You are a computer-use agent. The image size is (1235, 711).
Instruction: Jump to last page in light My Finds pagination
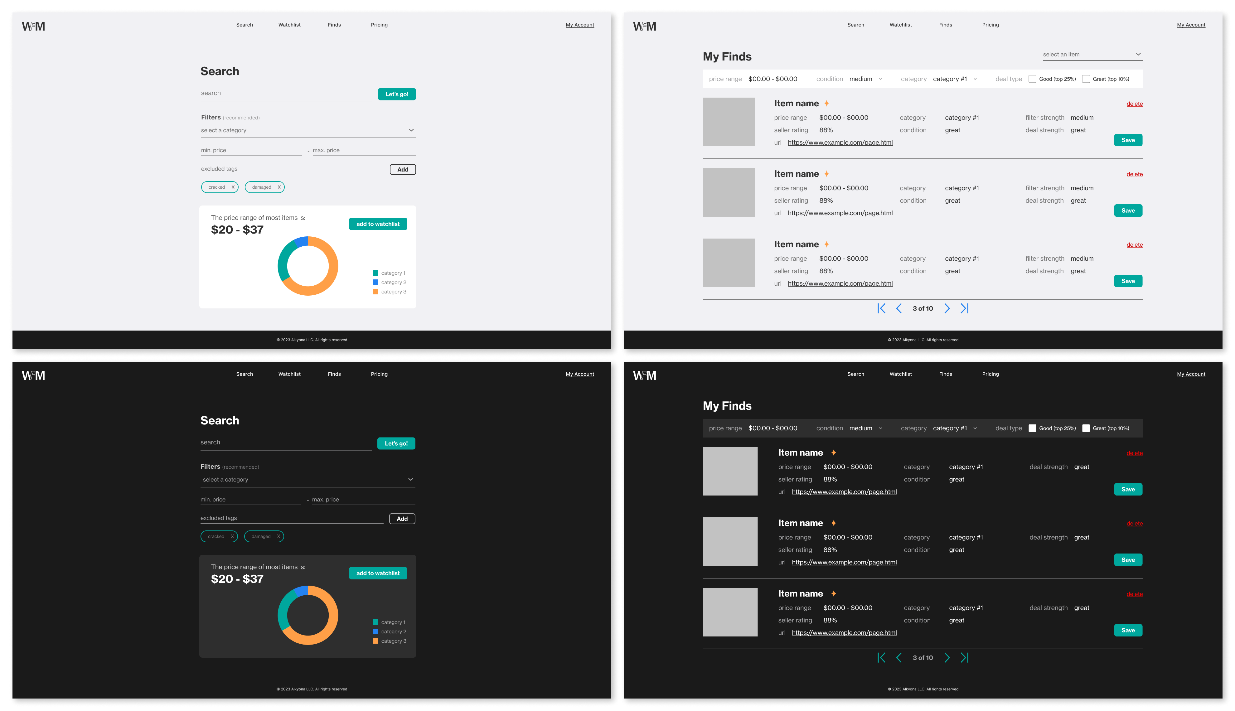pyautogui.click(x=965, y=308)
